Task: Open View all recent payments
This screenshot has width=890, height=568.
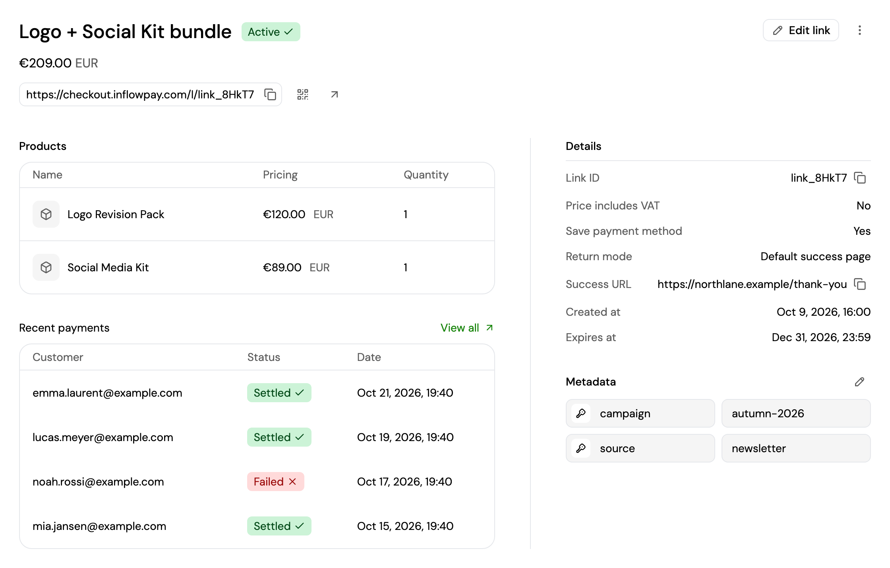Action: (x=467, y=328)
